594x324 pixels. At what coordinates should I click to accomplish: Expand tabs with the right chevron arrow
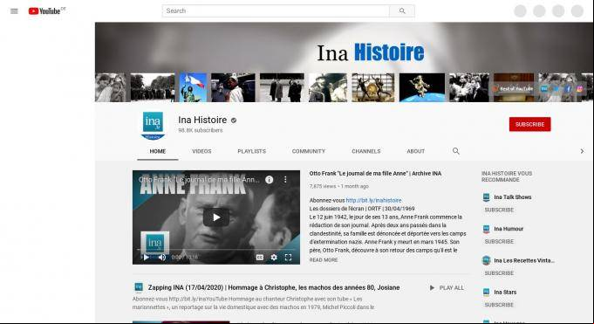pyautogui.click(x=582, y=151)
